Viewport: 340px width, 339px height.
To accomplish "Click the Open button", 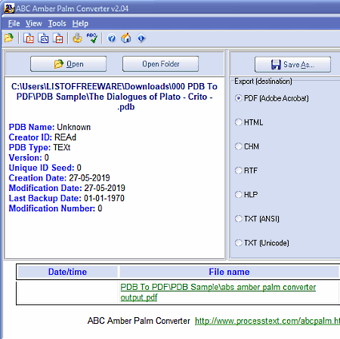I will pyautogui.click(x=68, y=64).
